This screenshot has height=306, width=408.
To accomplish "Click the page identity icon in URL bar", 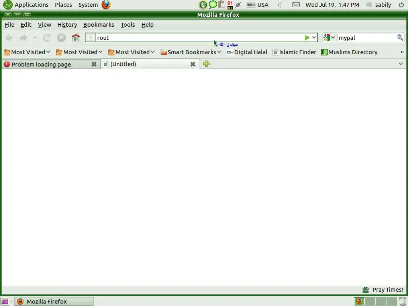I will pyautogui.click(x=90, y=38).
